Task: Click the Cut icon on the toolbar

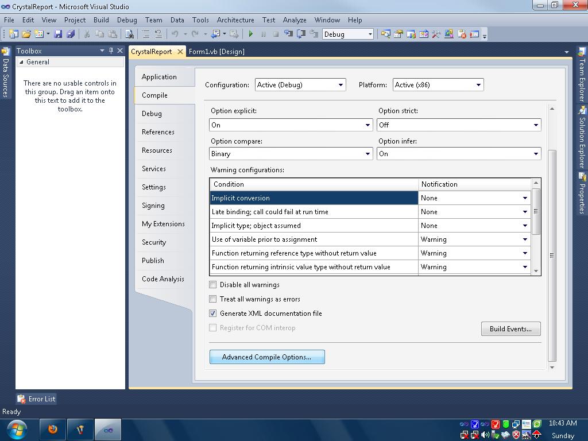Action: pyautogui.click(x=88, y=33)
